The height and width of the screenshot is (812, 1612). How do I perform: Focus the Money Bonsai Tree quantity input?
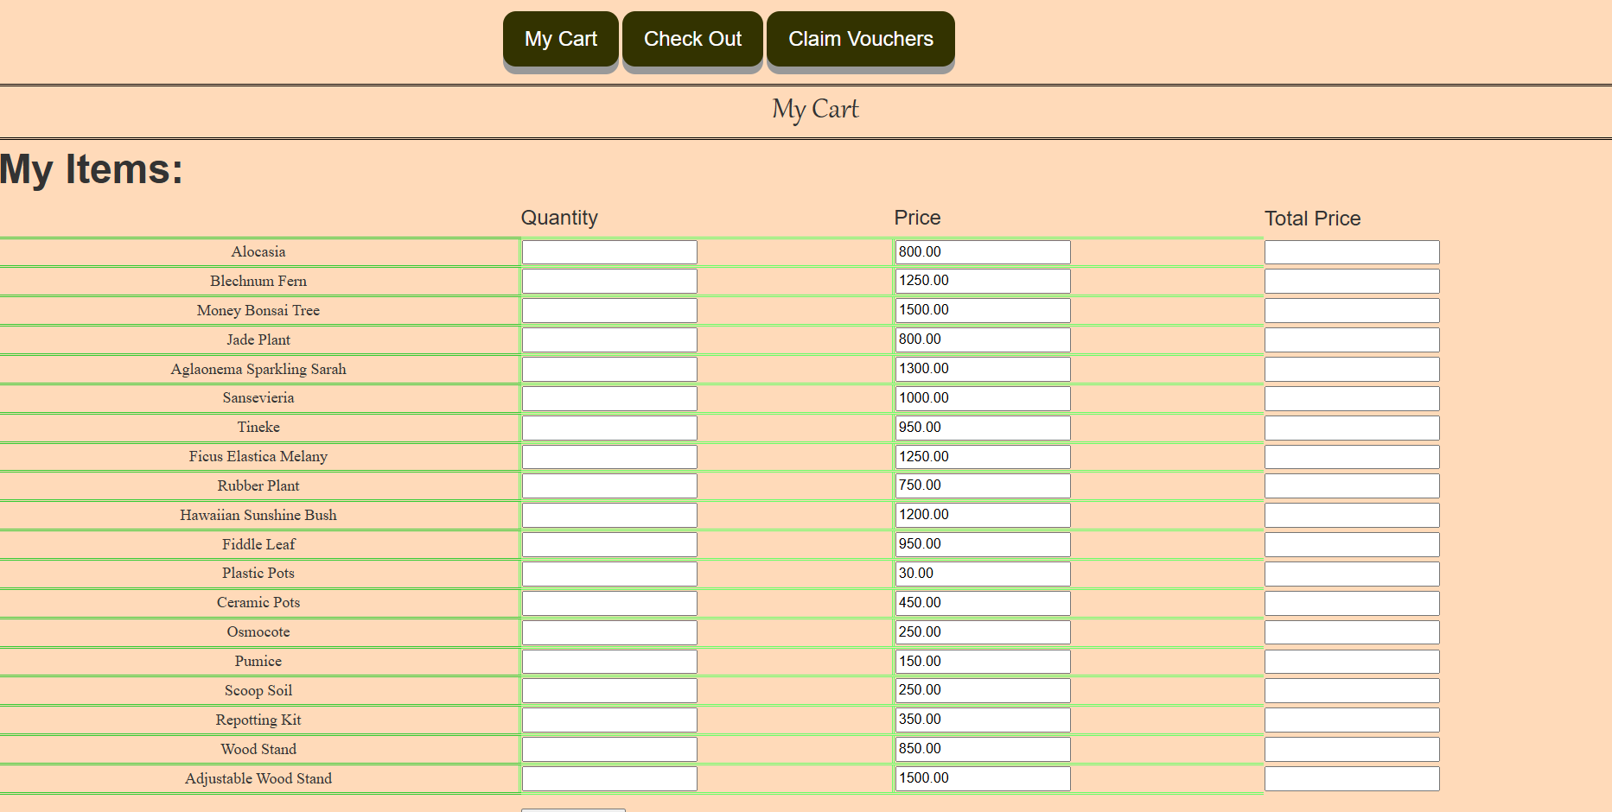(x=609, y=310)
